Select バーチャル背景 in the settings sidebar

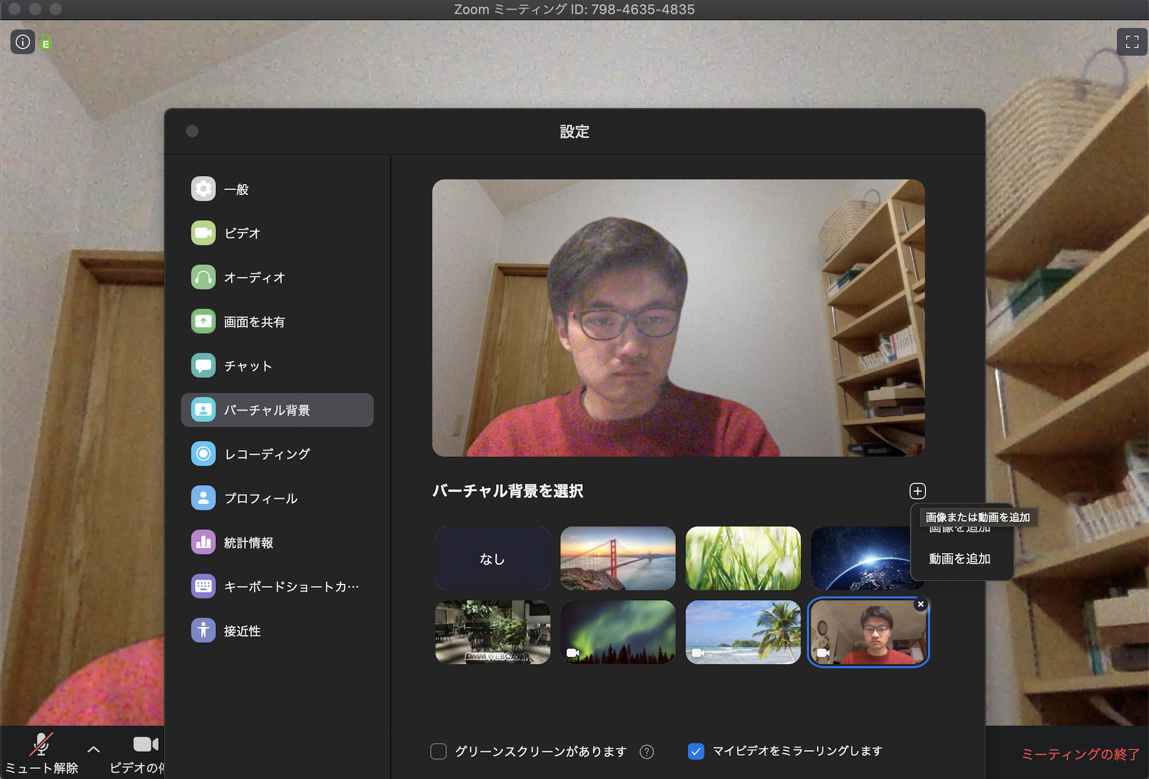click(277, 410)
